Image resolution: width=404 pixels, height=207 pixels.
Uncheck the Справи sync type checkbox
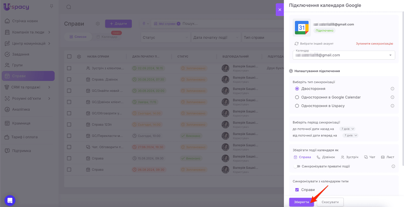(x=297, y=190)
